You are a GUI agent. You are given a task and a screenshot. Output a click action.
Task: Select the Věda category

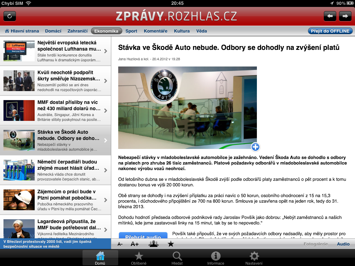(201, 31)
